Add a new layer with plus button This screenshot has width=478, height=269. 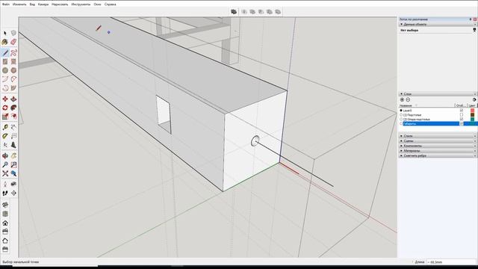tap(402, 99)
